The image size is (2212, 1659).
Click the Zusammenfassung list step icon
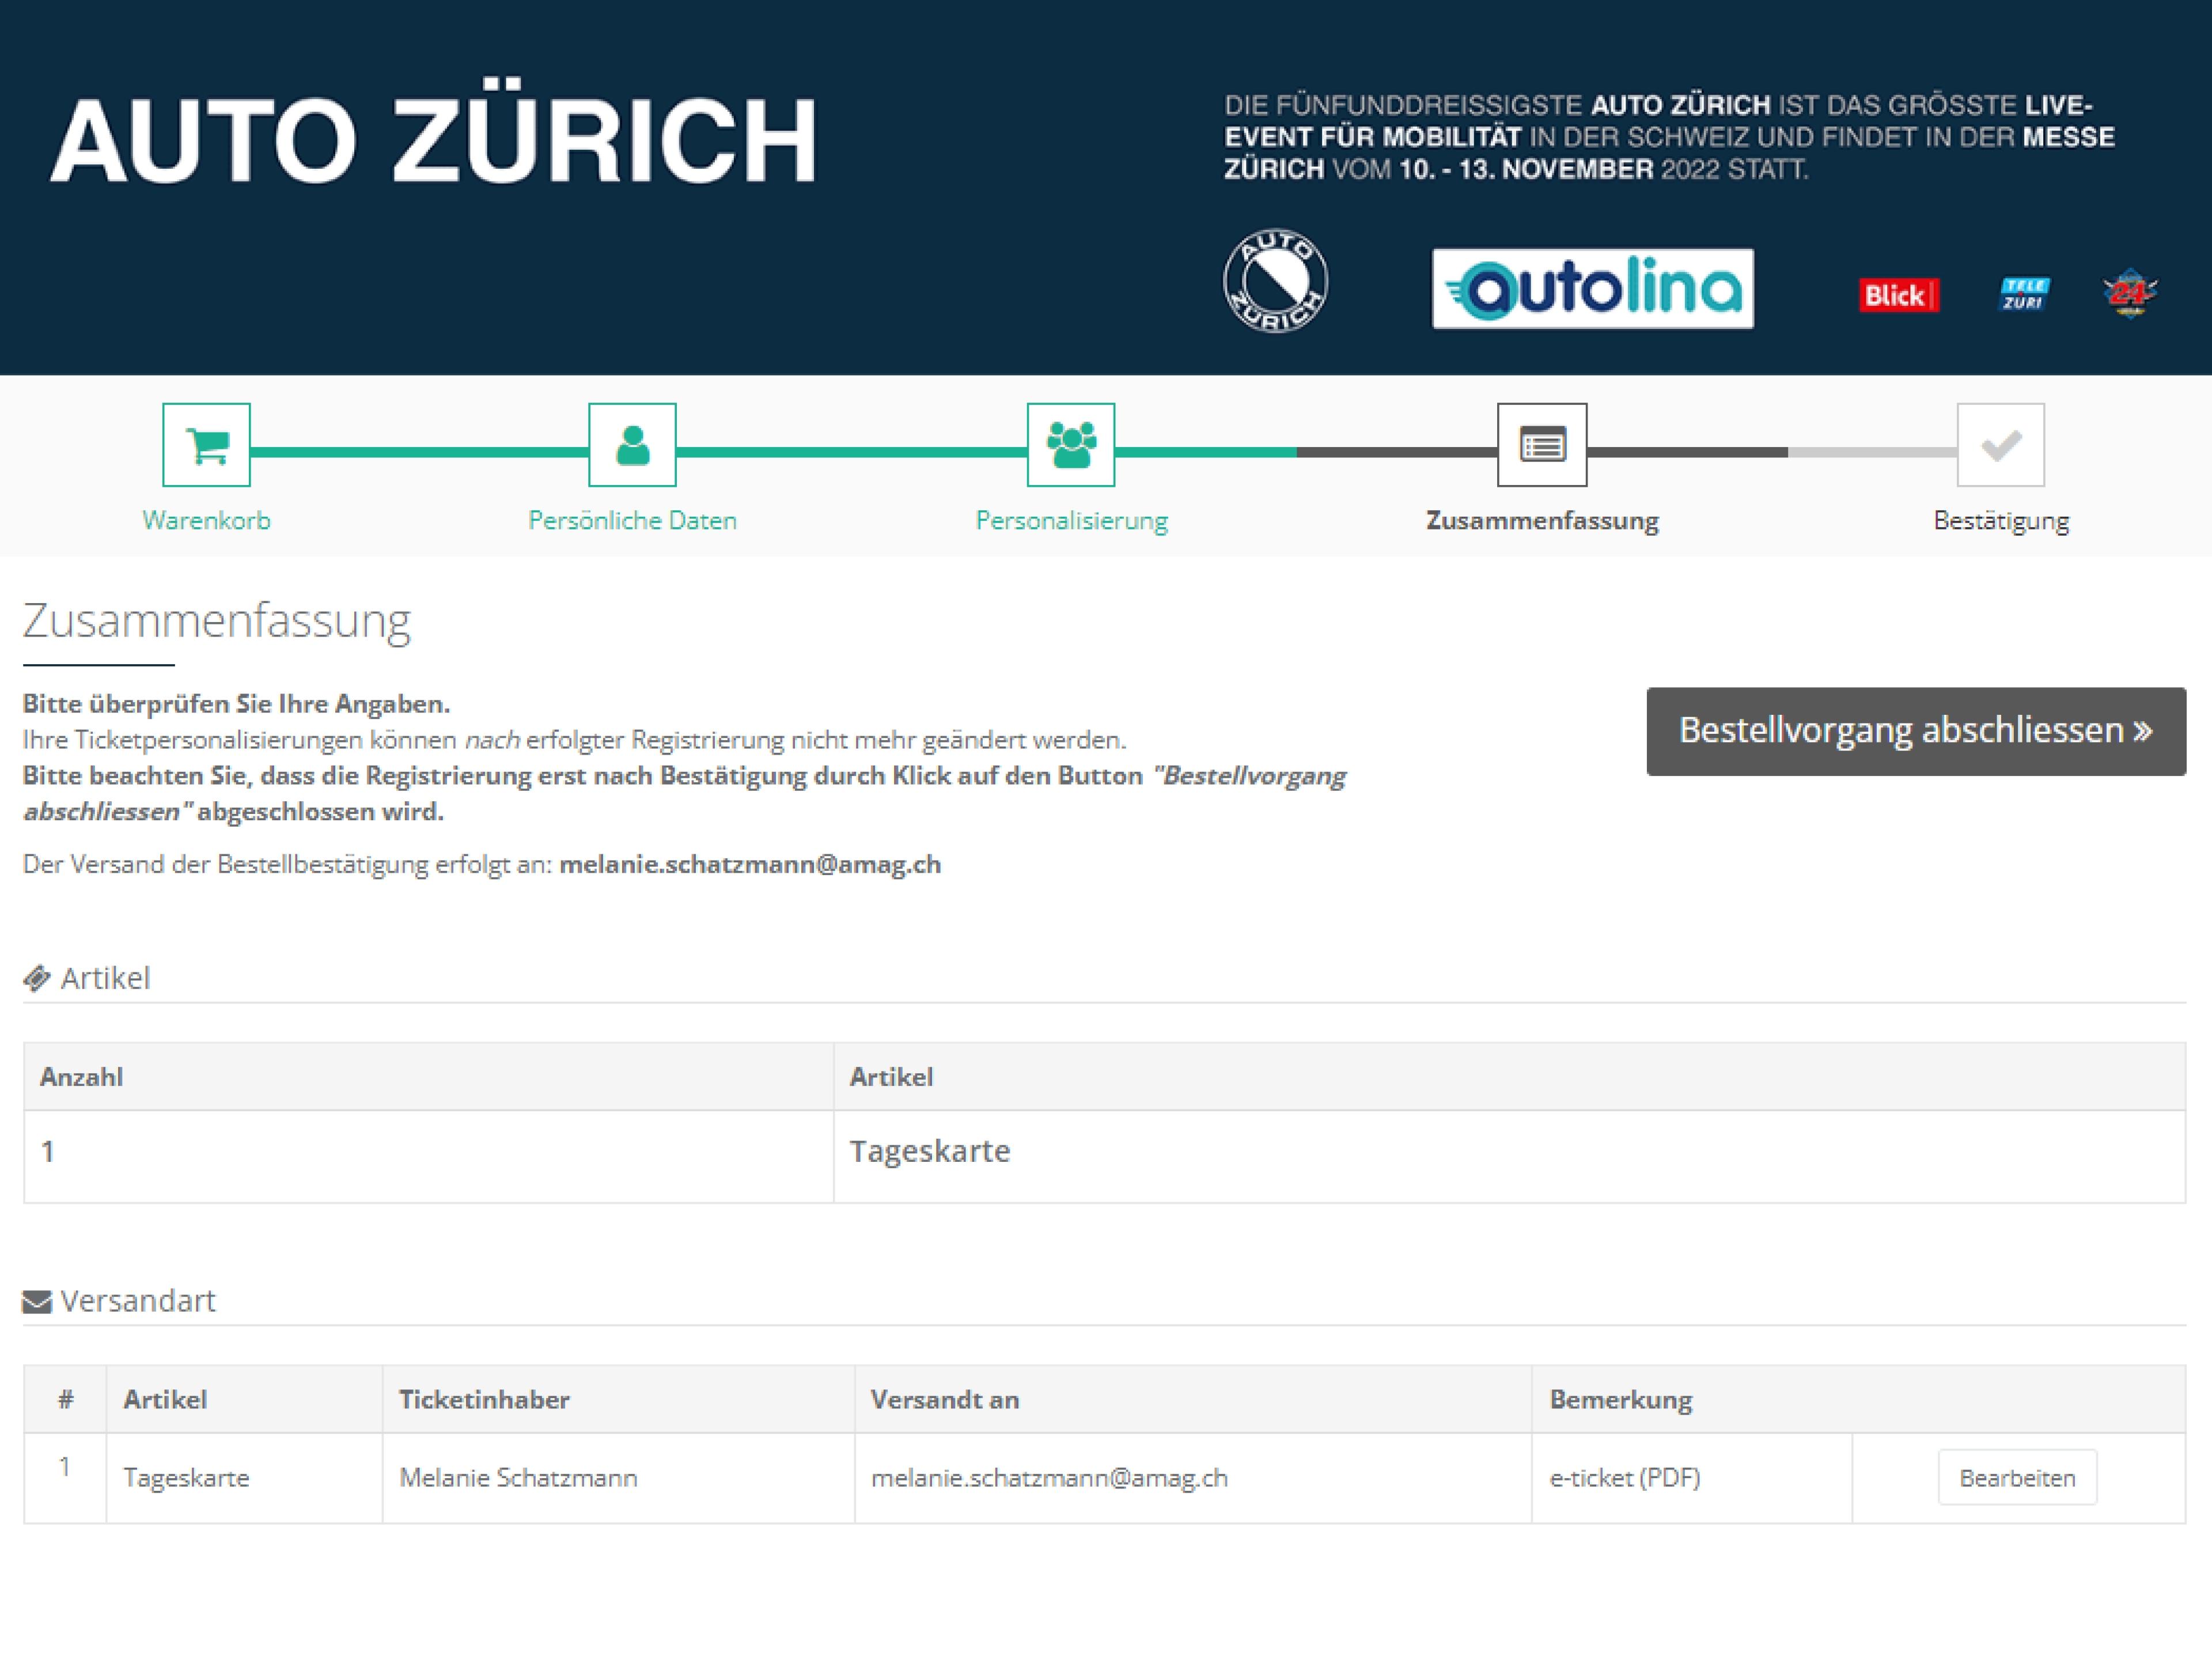[x=1542, y=445]
